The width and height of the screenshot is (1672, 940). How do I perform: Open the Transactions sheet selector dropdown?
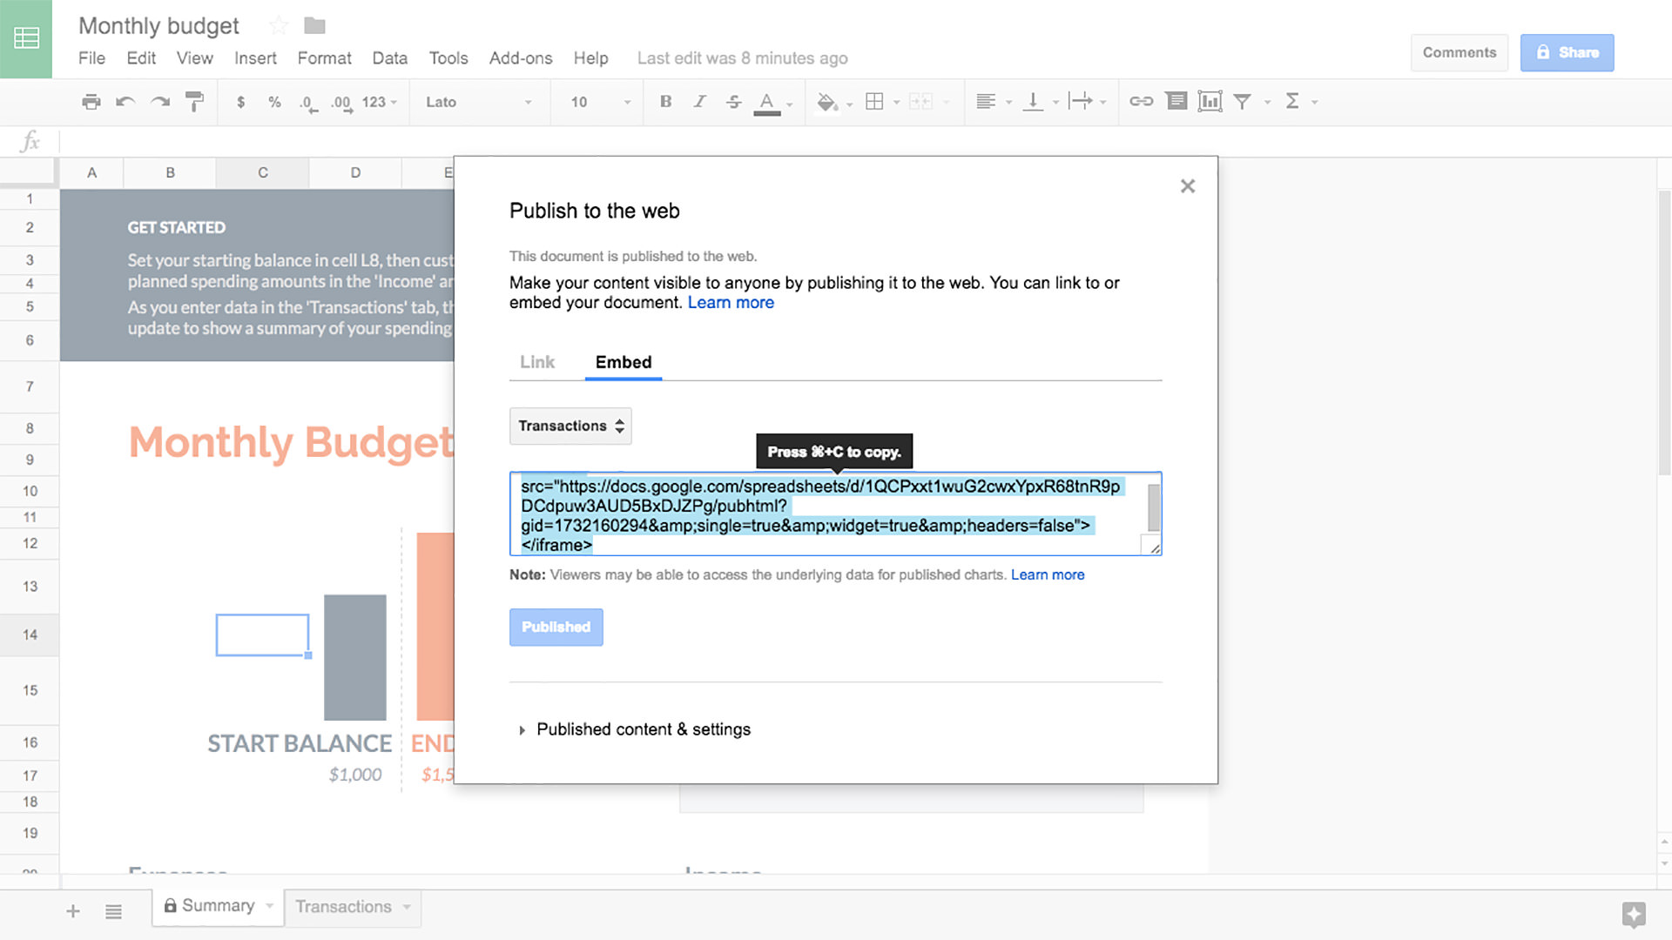pos(570,426)
